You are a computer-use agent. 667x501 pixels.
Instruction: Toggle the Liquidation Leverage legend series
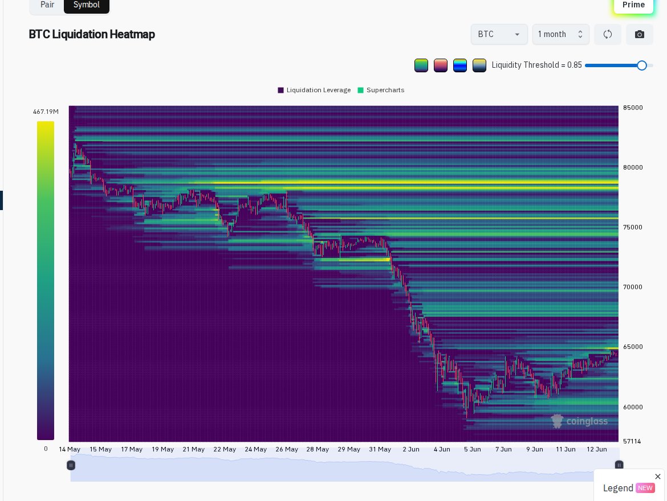314,90
